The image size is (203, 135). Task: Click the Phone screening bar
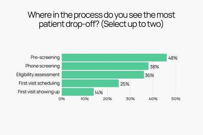coord(105,66)
